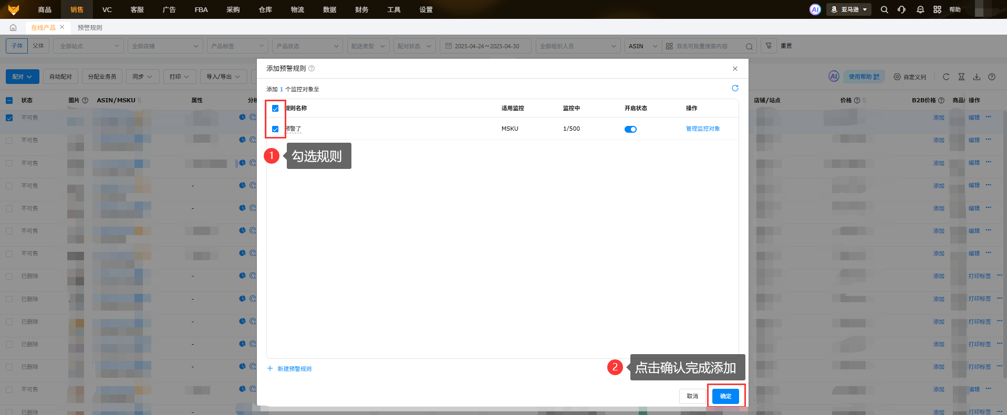Confirm with the 确定 button

pyautogui.click(x=725, y=396)
